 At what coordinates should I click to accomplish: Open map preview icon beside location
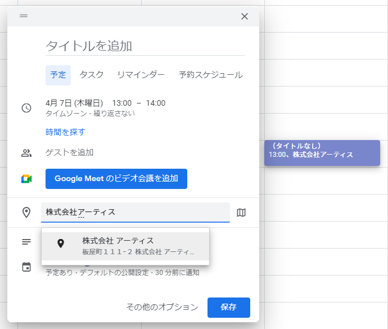pyautogui.click(x=241, y=213)
